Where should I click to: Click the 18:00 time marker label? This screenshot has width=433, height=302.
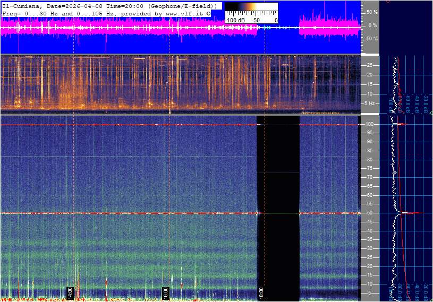[261, 292]
